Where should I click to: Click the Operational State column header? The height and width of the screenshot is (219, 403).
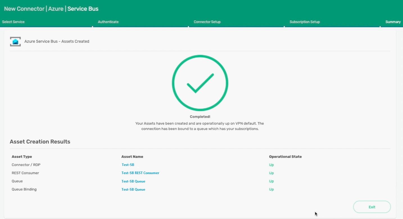pos(285,157)
